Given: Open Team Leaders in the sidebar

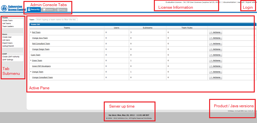Looking at the screenshot, I should tap(8, 26).
